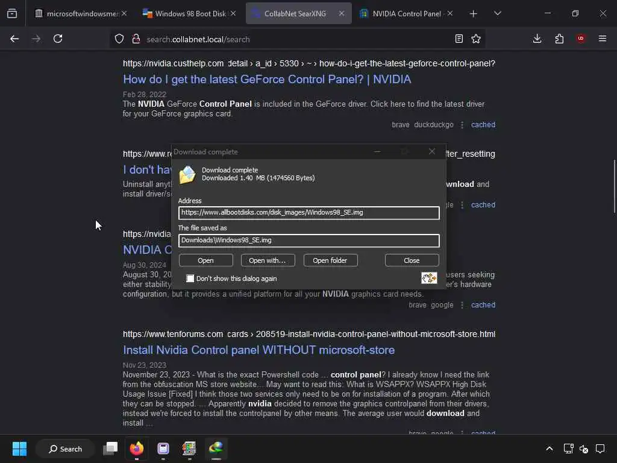Reload the page with the refresh icon
The image size is (617, 463).
(x=58, y=39)
